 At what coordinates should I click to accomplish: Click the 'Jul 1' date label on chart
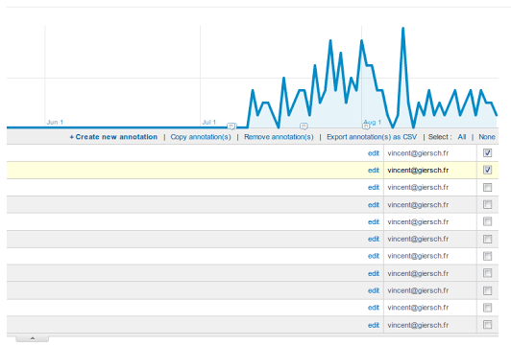point(208,122)
